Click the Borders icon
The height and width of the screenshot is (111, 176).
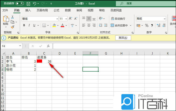[x=44, y=25]
